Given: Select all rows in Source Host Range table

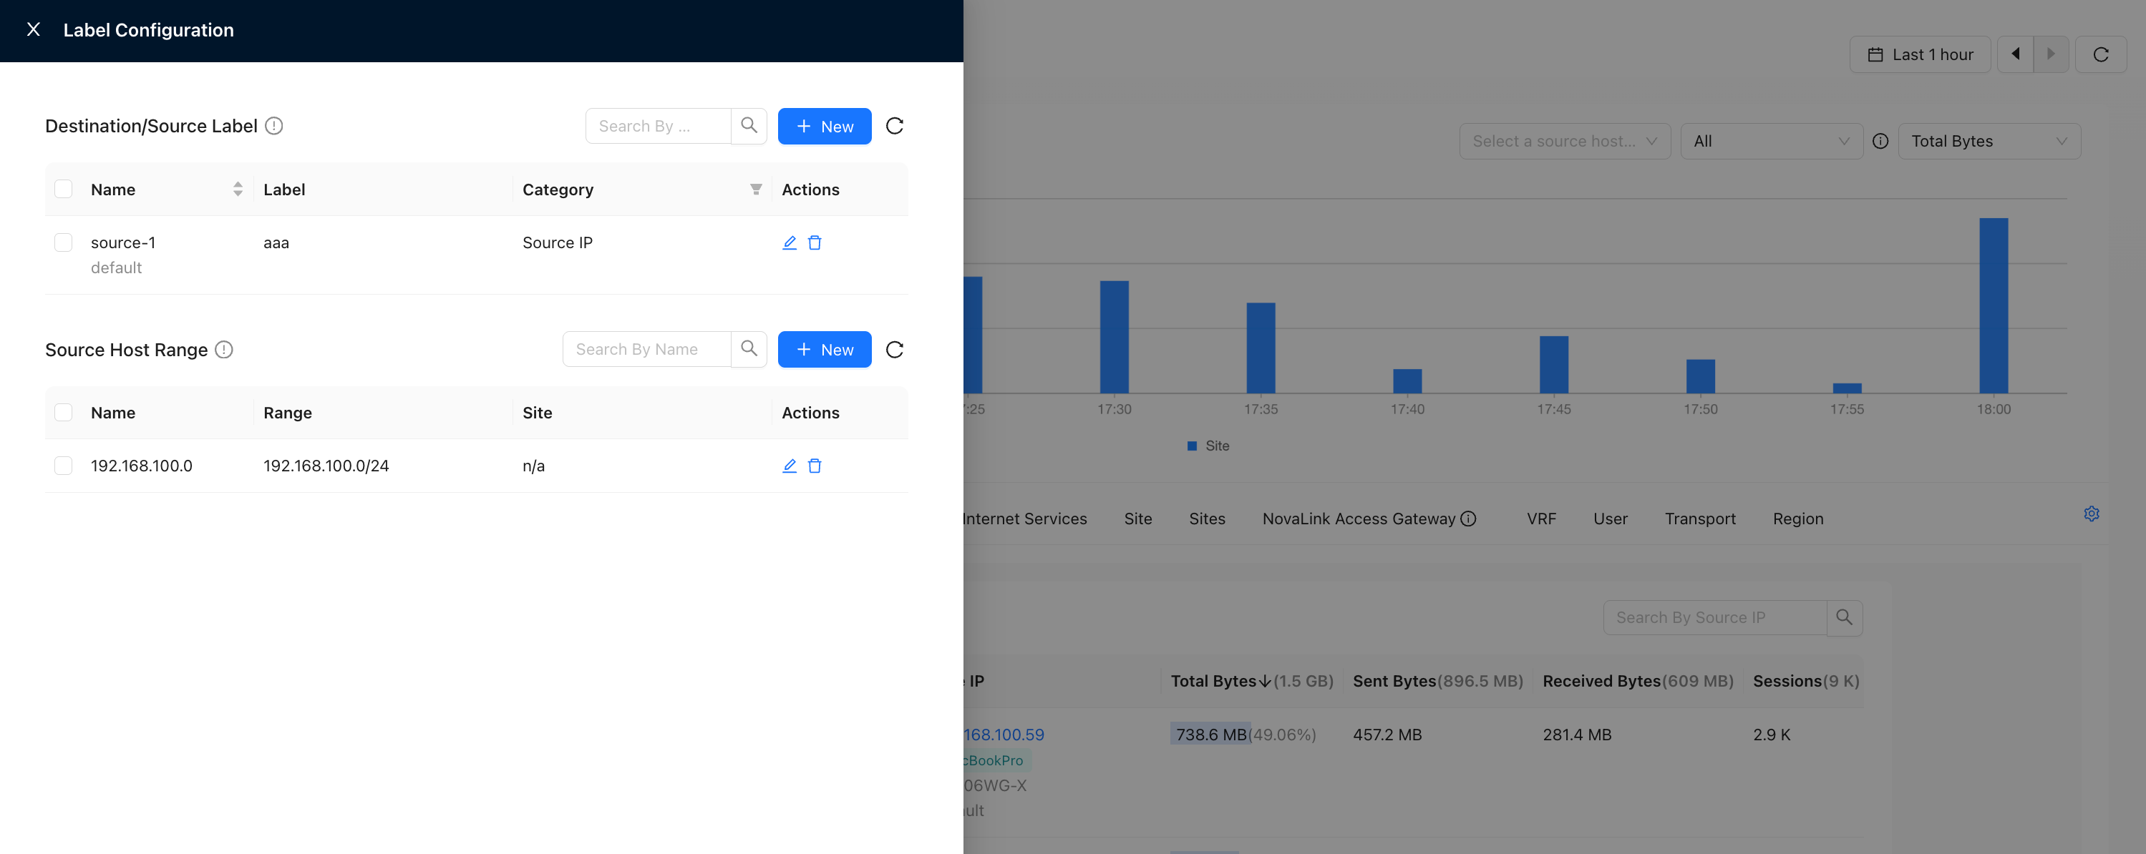Looking at the screenshot, I should pyautogui.click(x=63, y=412).
